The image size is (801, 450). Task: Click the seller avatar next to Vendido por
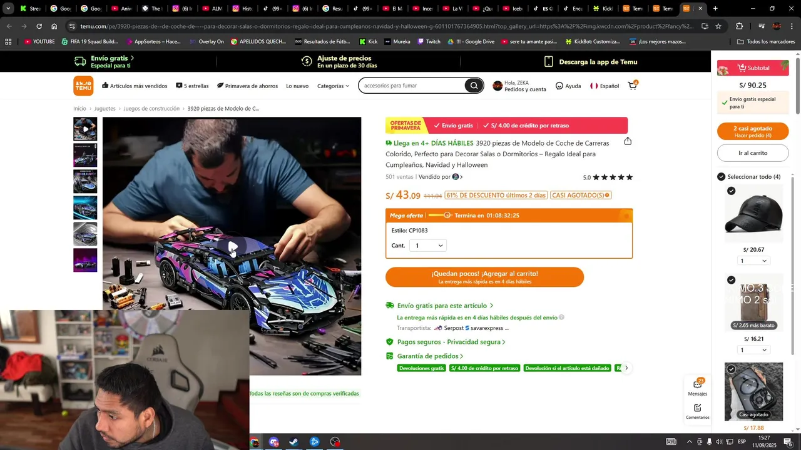point(456,177)
